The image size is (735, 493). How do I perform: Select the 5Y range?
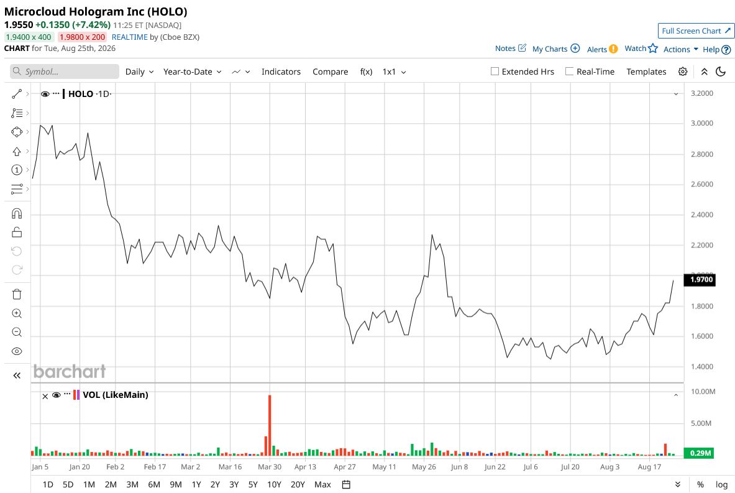[x=253, y=484]
